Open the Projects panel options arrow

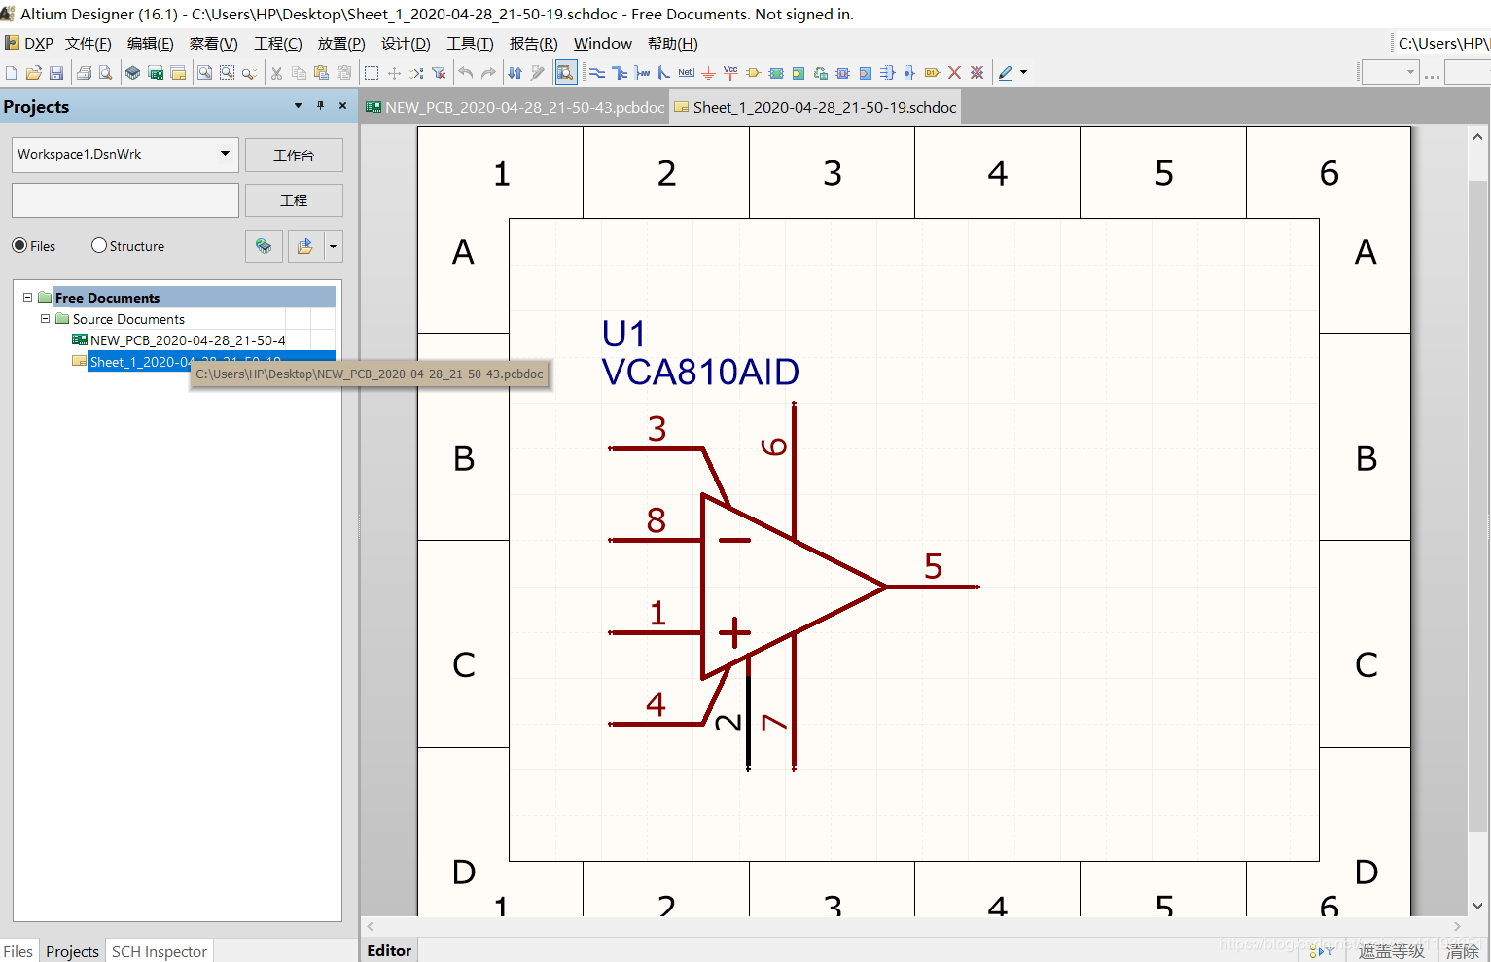click(x=298, y=105)
